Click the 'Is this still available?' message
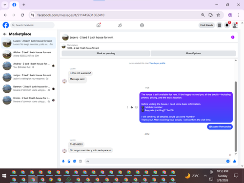This screenshot has height=183, width=244. click(81, 73)
